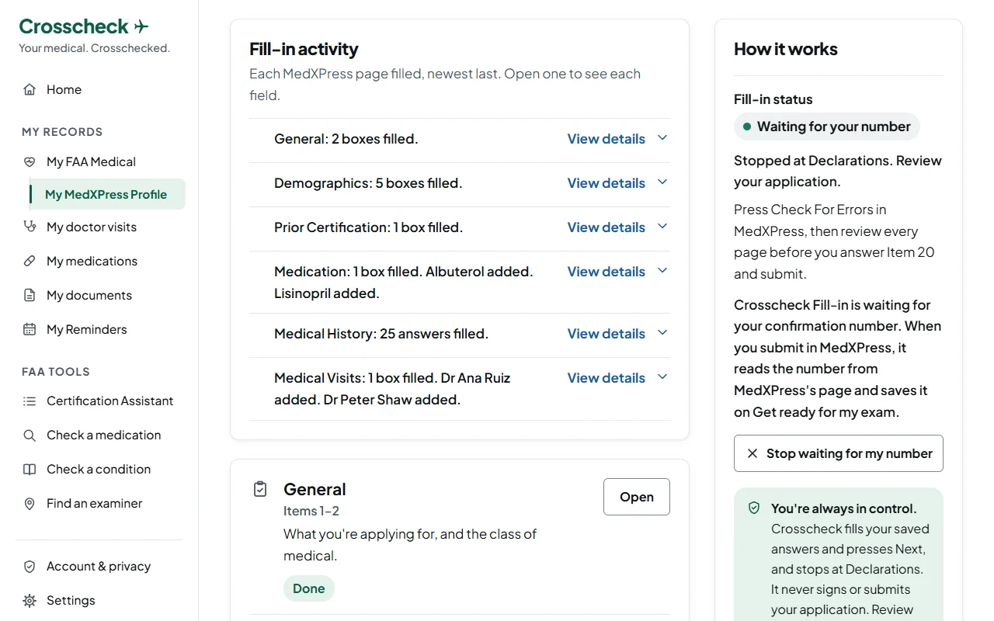994x621 pixels.
Task: Open Find an examiner
Action: [100, 503]
